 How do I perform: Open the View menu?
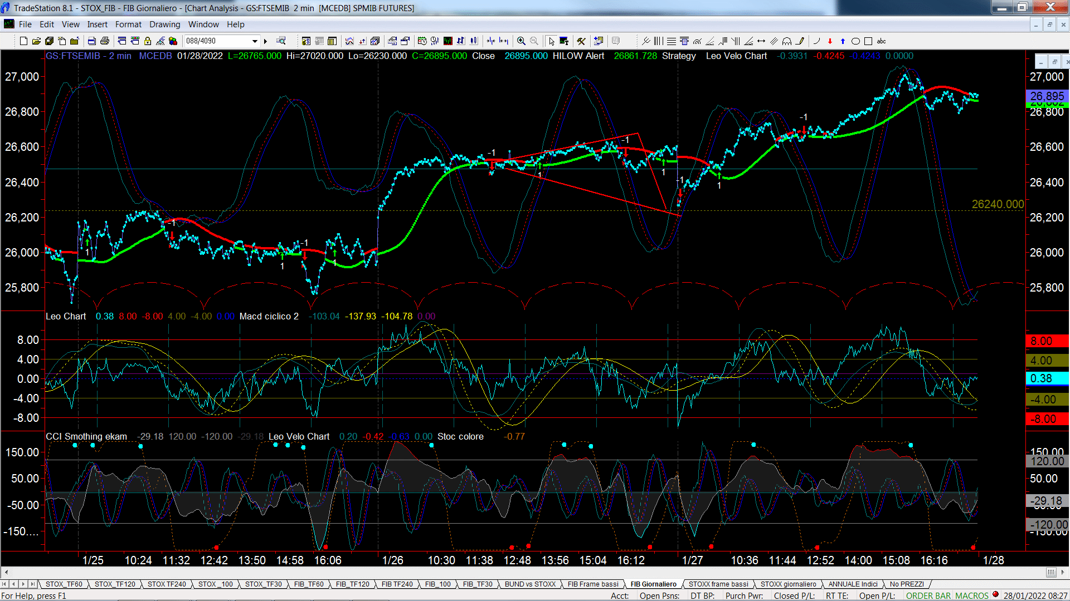point(71,24)
